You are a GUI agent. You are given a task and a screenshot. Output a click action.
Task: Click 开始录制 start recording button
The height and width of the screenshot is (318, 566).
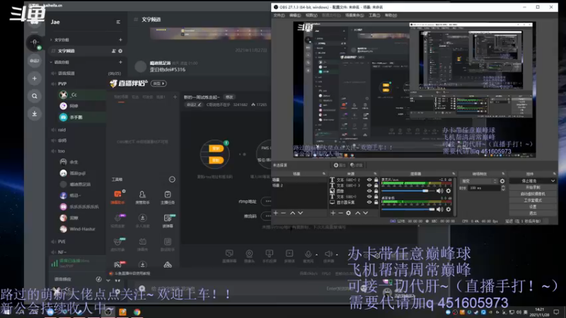coord(533,187)
